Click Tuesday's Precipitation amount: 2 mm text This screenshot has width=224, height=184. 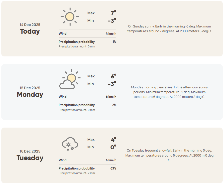[77, 173]
